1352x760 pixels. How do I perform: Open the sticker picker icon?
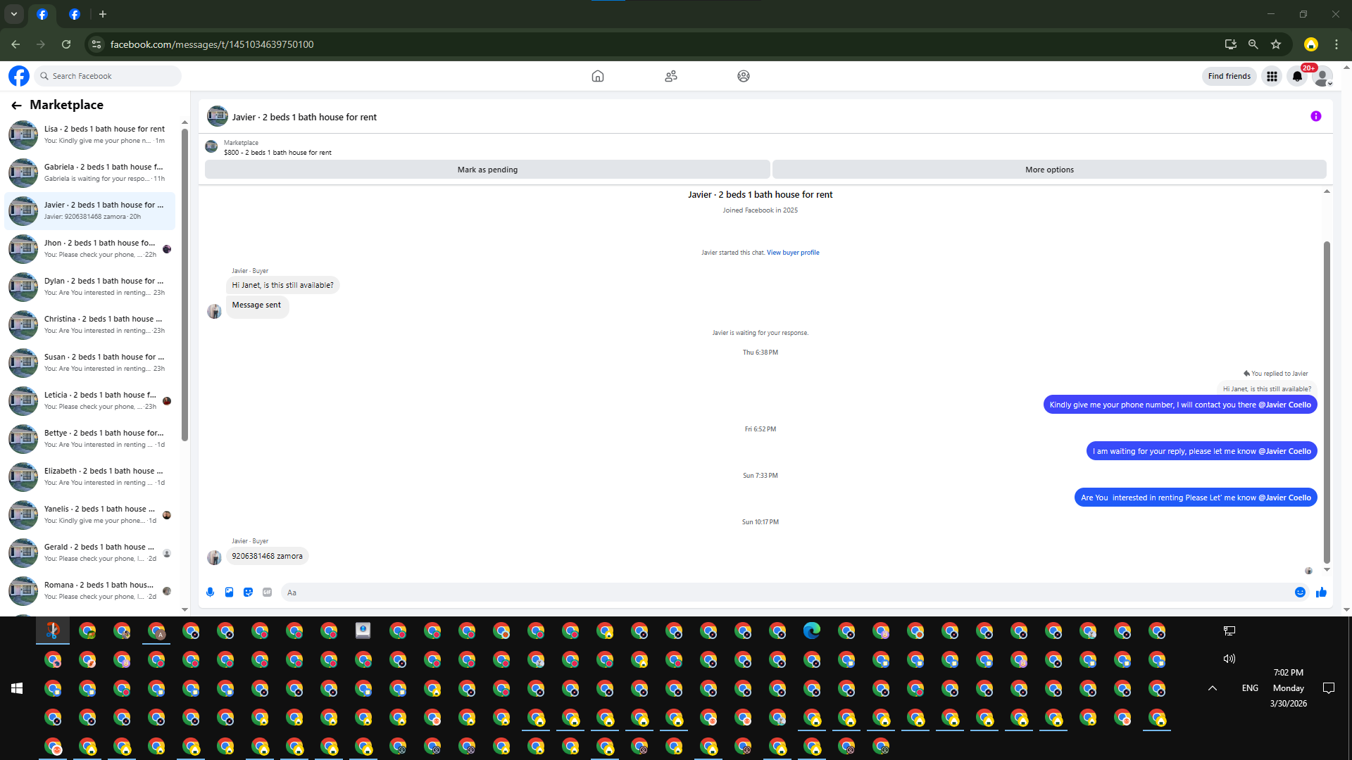coord(248,593)
